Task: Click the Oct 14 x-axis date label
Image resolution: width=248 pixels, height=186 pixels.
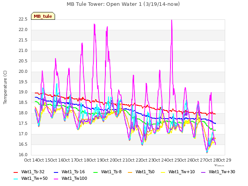Action: (31, 160)
